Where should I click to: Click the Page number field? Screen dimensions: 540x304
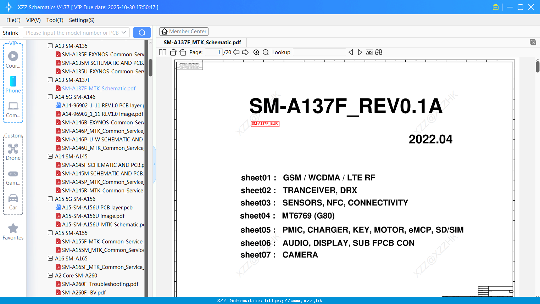click(x=214, y=52)
